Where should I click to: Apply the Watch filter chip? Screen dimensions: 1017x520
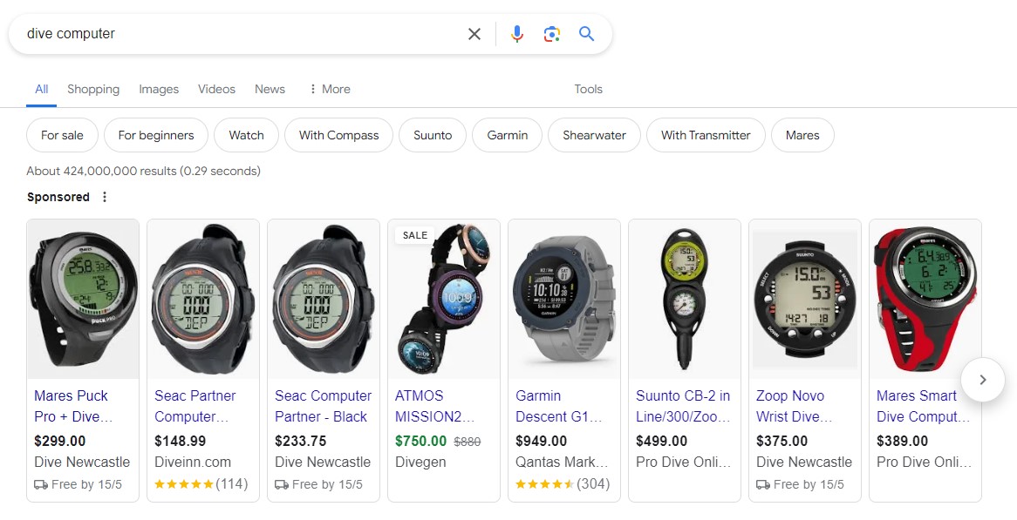[x=247, y=135]
